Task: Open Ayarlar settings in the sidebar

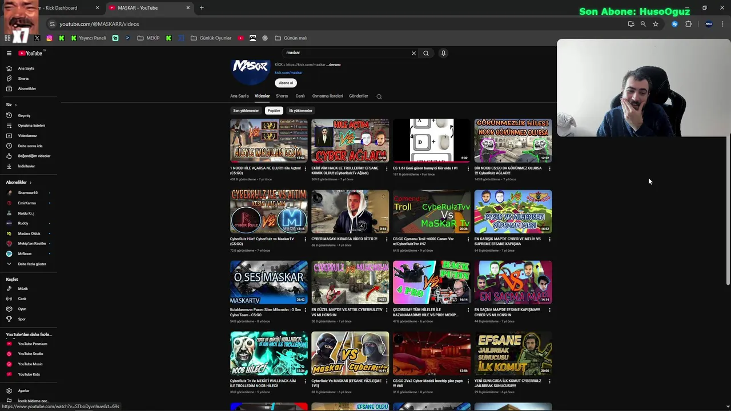Action: click(23, 391)
